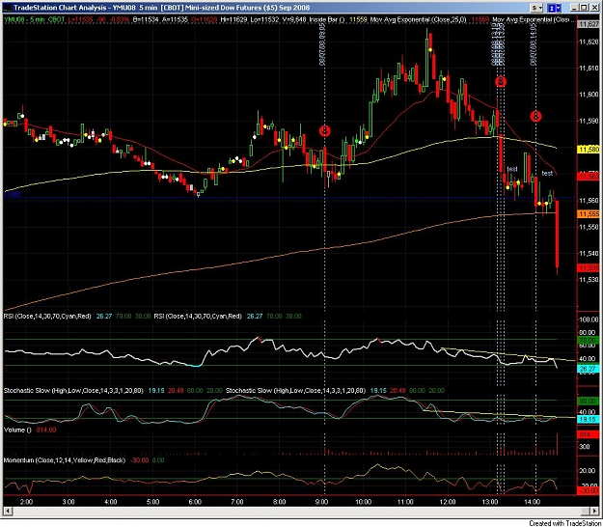Open the S dropdown in the title bar
The width and height of the screenshot is (603, 527).
(x=536, y=8)
